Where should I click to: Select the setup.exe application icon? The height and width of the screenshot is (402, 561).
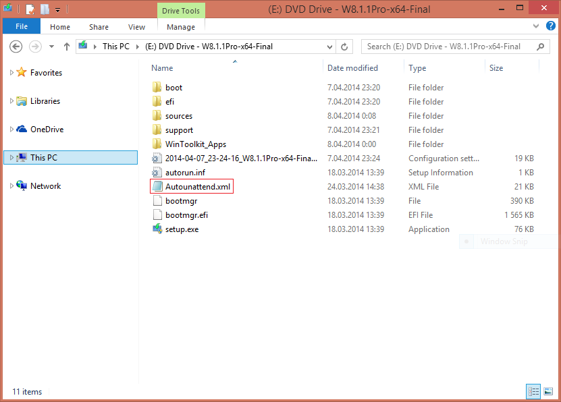157,229
